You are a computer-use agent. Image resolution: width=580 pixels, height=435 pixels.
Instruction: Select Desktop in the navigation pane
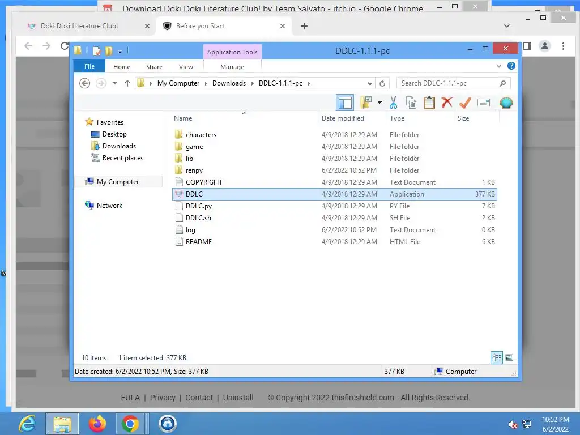coord(114,134)
